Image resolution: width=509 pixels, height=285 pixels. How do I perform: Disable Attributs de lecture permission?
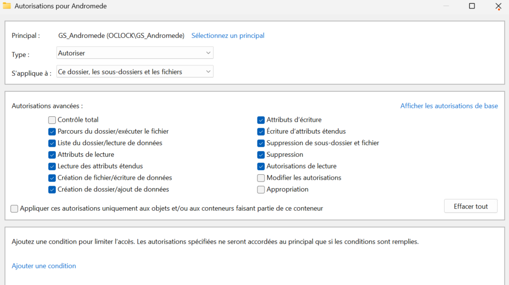click(x=52, y=155)
